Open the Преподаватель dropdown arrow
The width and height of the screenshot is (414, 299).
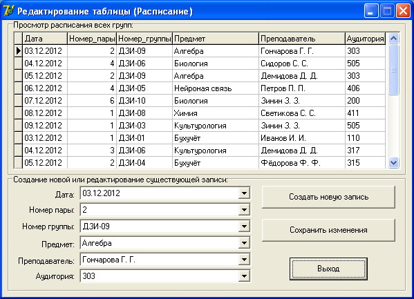coord(244,260)
